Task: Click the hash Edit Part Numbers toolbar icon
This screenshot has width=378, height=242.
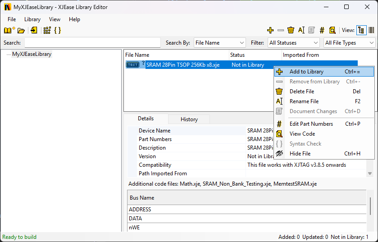Action: pyautogui.click(x=322, y=30)
